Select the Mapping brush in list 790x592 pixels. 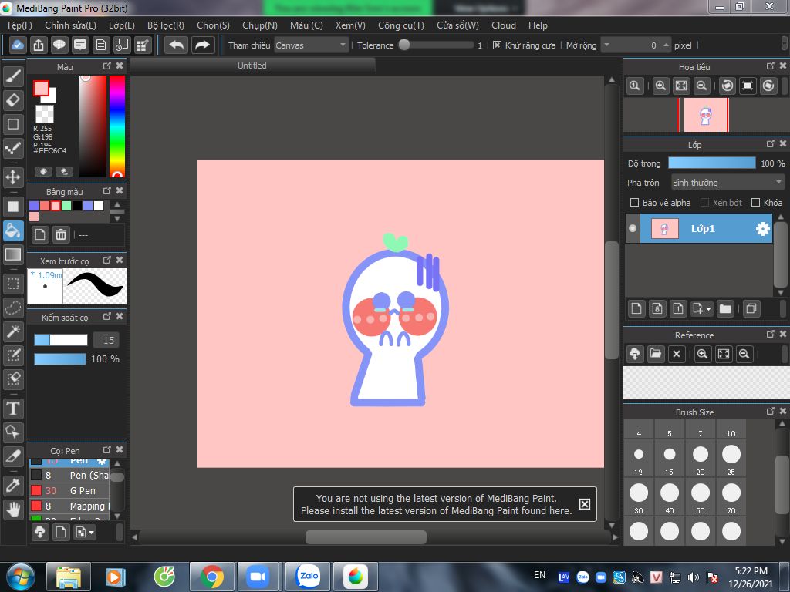click(x=69, y=506)
